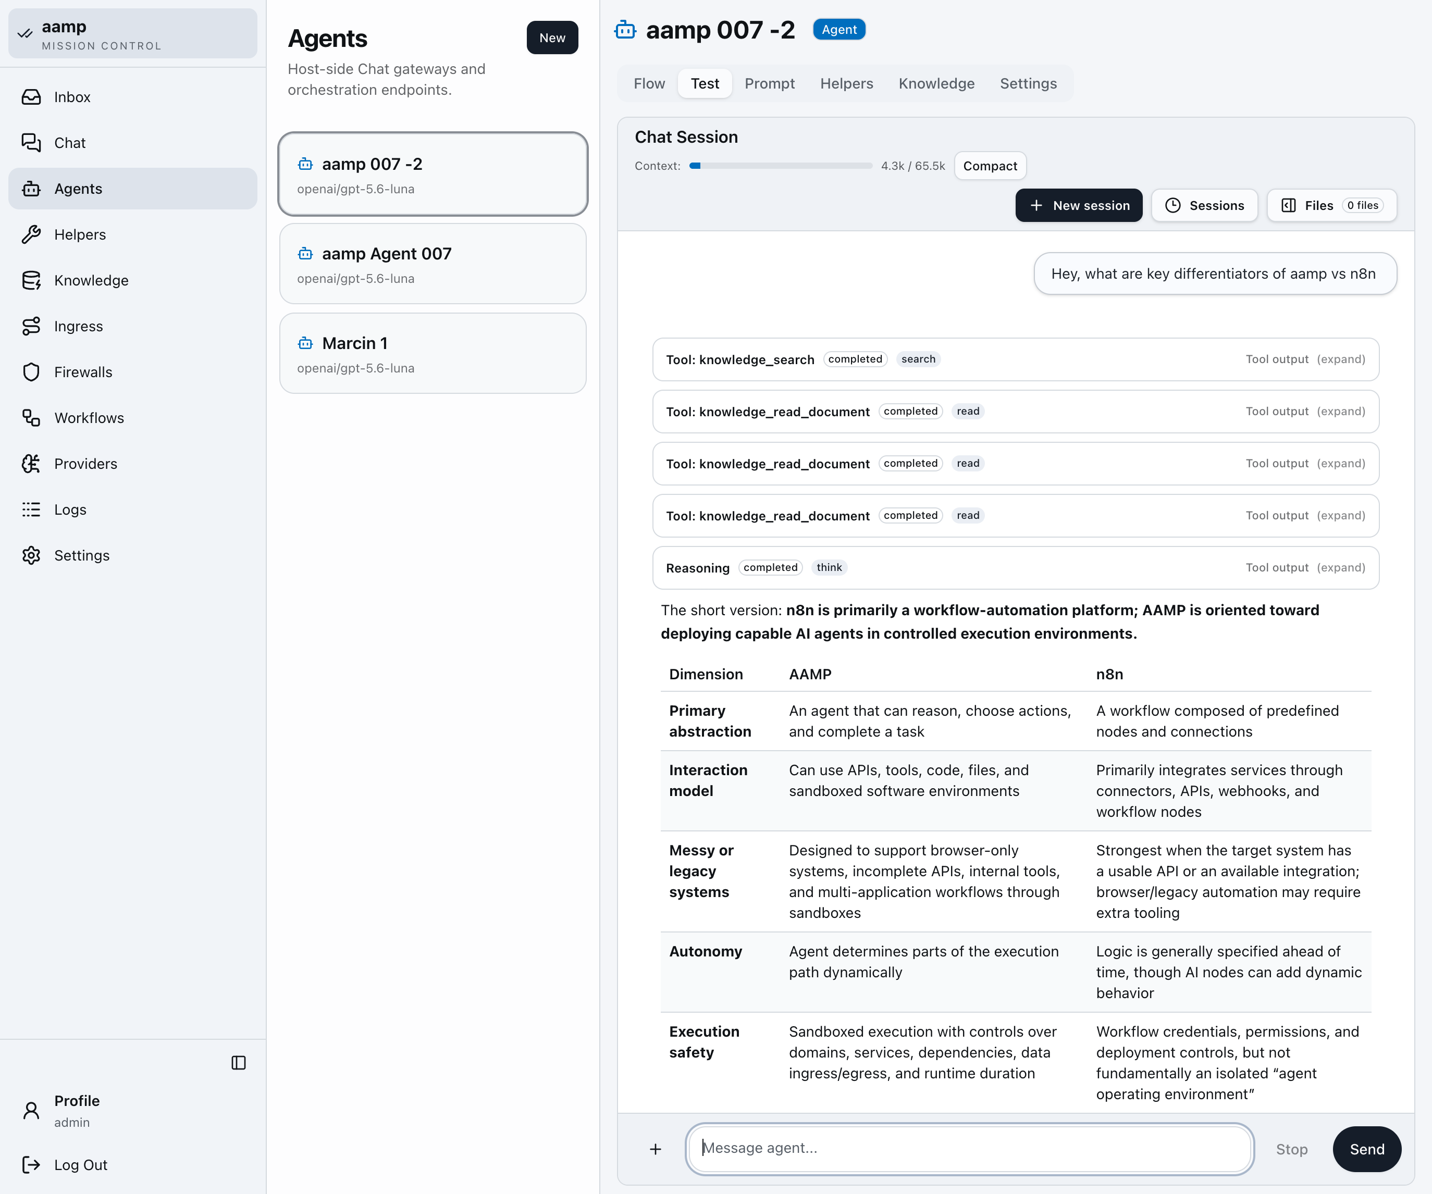Click the plus attach icon beside message box
The width and height of the screenshot is (1432, 1194).
(656, 1149)
